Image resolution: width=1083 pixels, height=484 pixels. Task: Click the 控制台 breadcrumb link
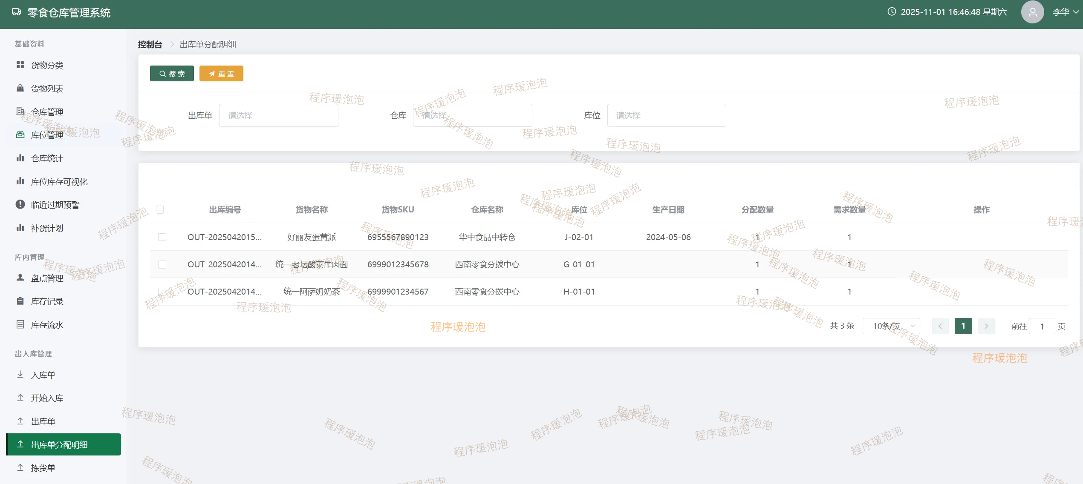tap(150, 44)
